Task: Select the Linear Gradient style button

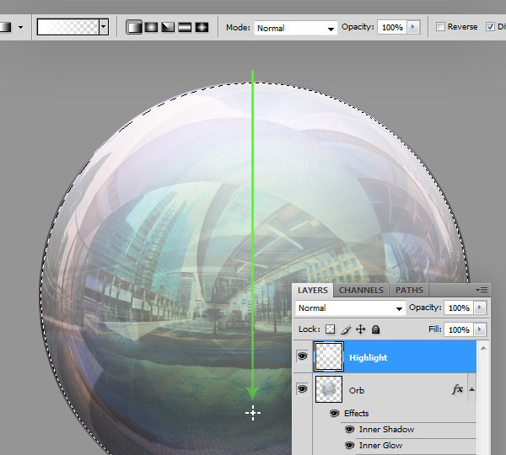Action: (134, 27)
